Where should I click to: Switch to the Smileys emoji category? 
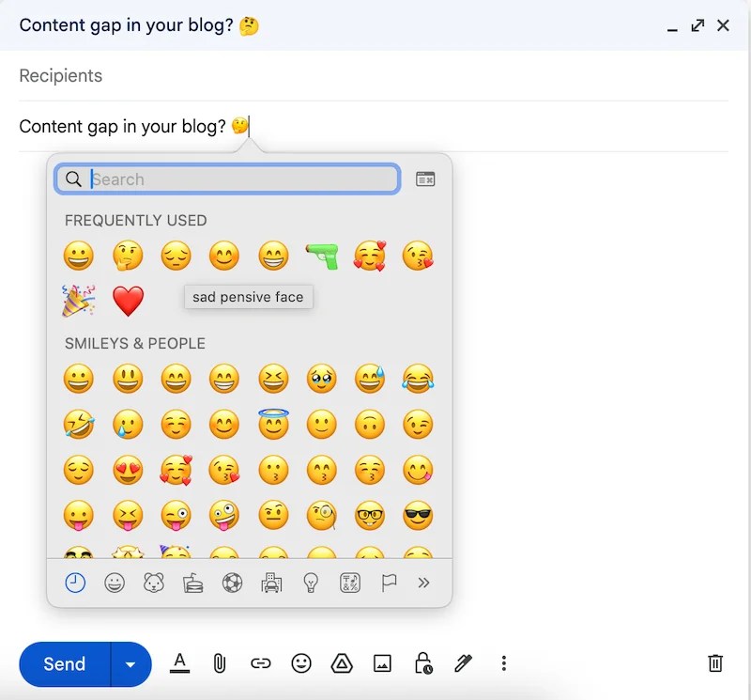115,583
